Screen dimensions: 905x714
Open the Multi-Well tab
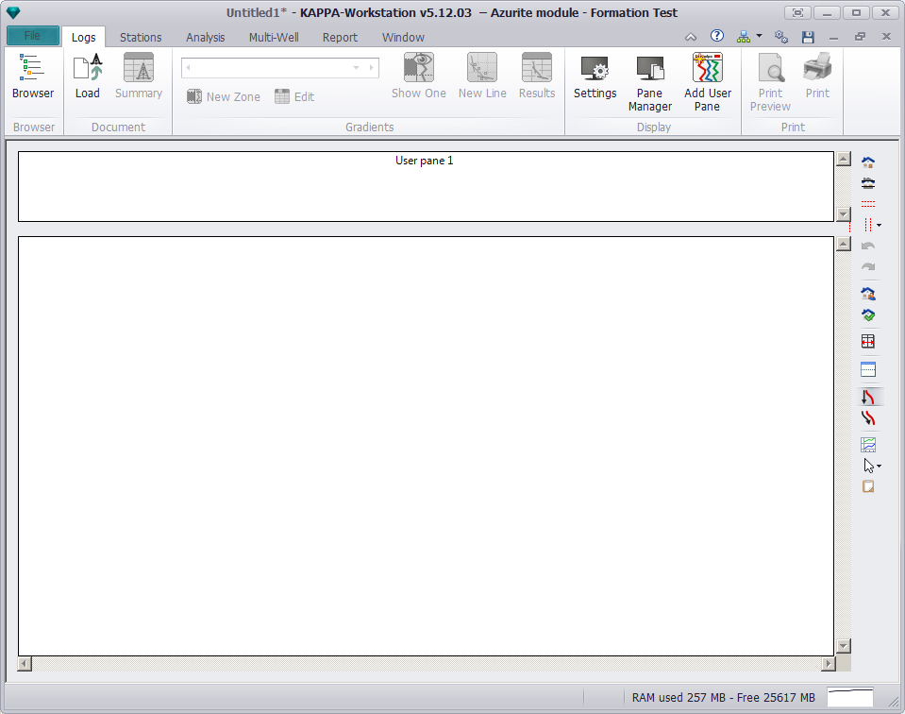click(x=274, y=37)
